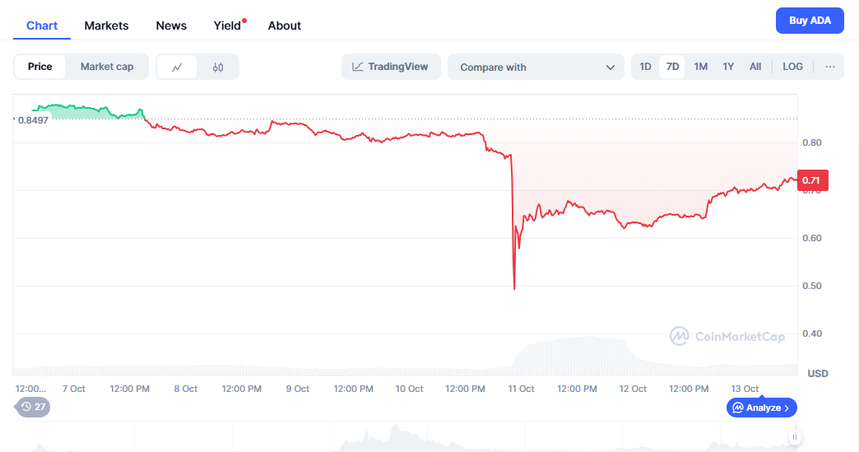Open the Markets tab
The image size is (859, 452).
tap(106, 26)
